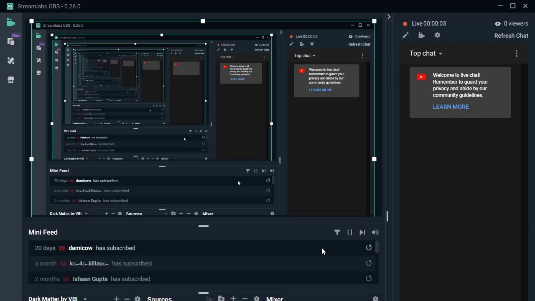Screen dimensions: 535x301
Task: Collapse the live chat panel arrow
Action: point(389,17)
